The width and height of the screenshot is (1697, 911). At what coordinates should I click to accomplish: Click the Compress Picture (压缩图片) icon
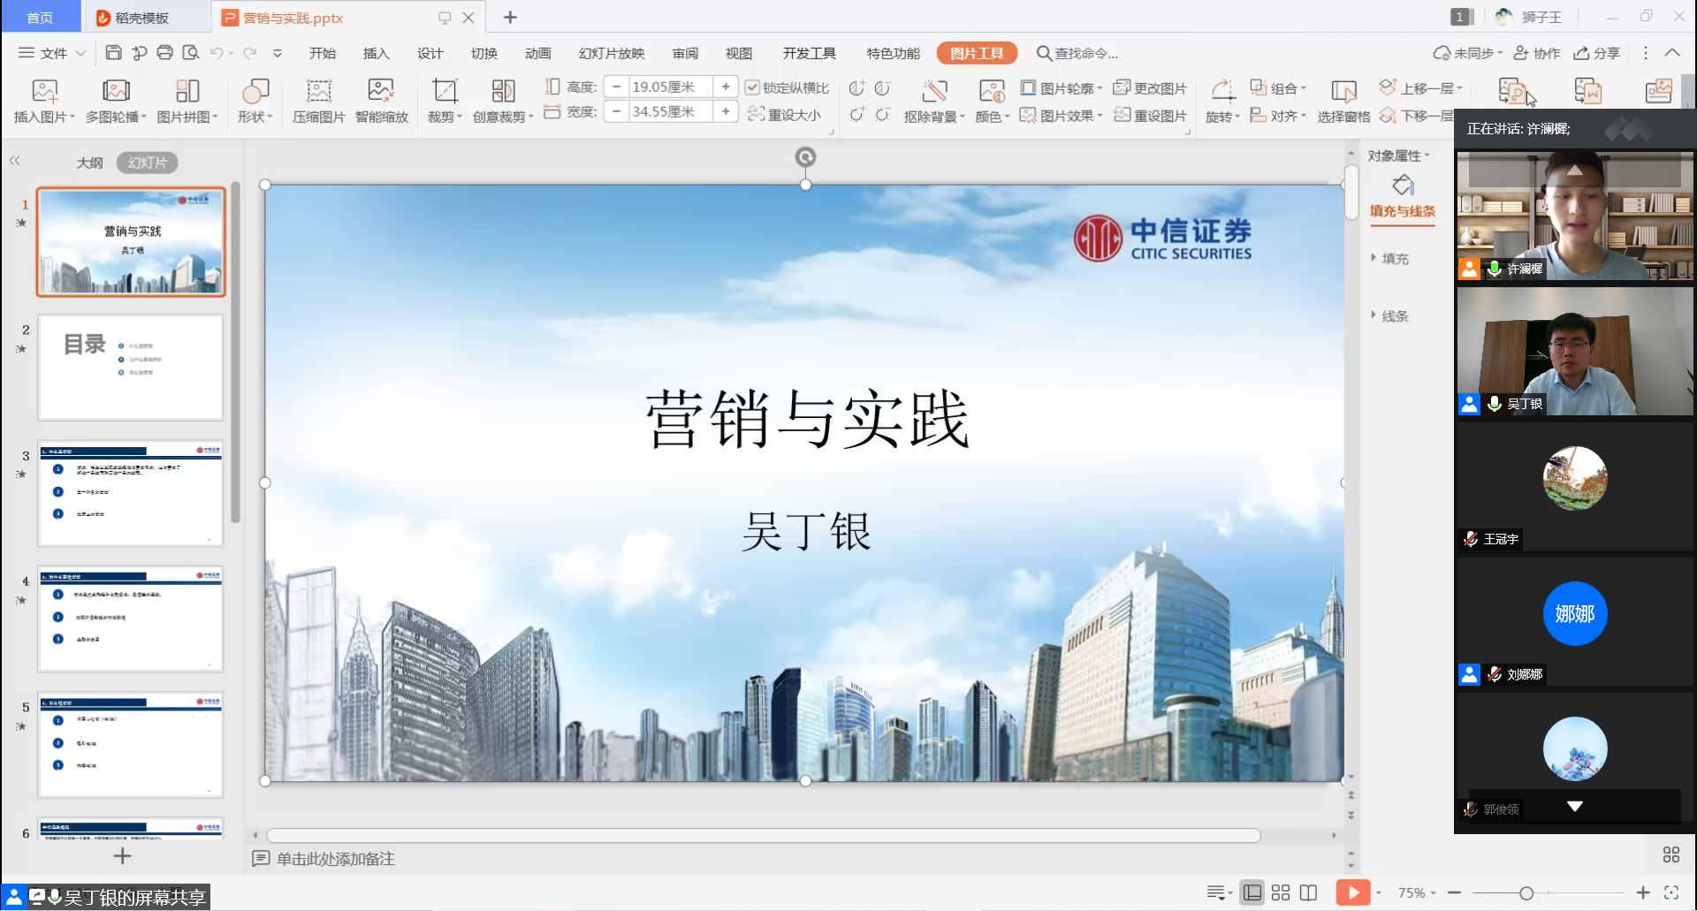point(318,92)
